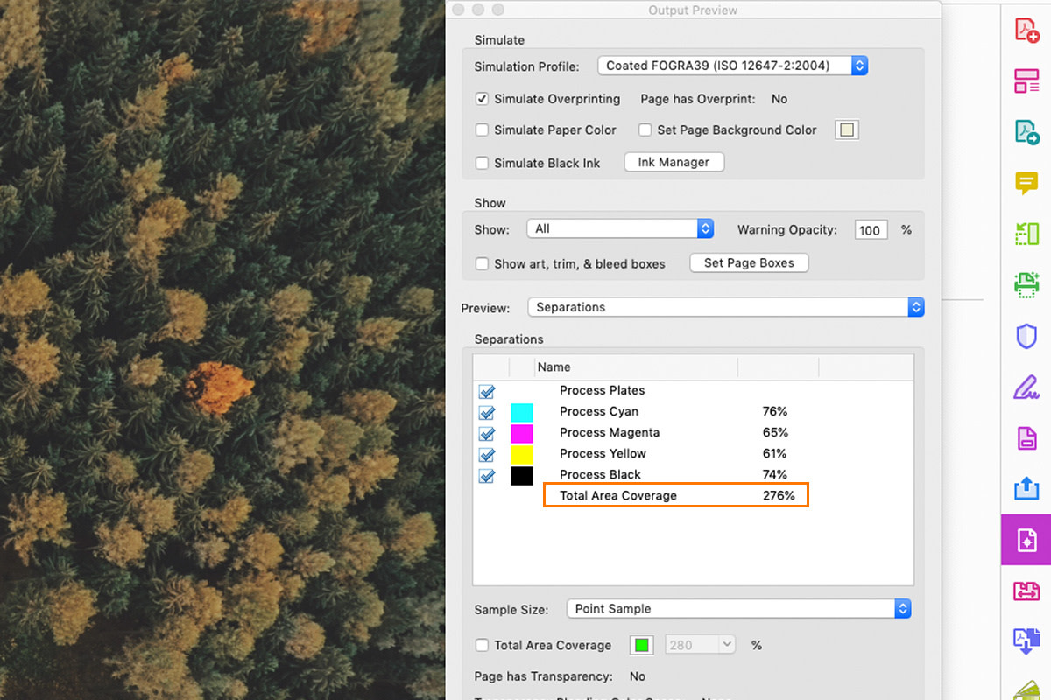Click the Set Page Boxes button
This screenshot has width=1051, height=700.
(749, 262)
